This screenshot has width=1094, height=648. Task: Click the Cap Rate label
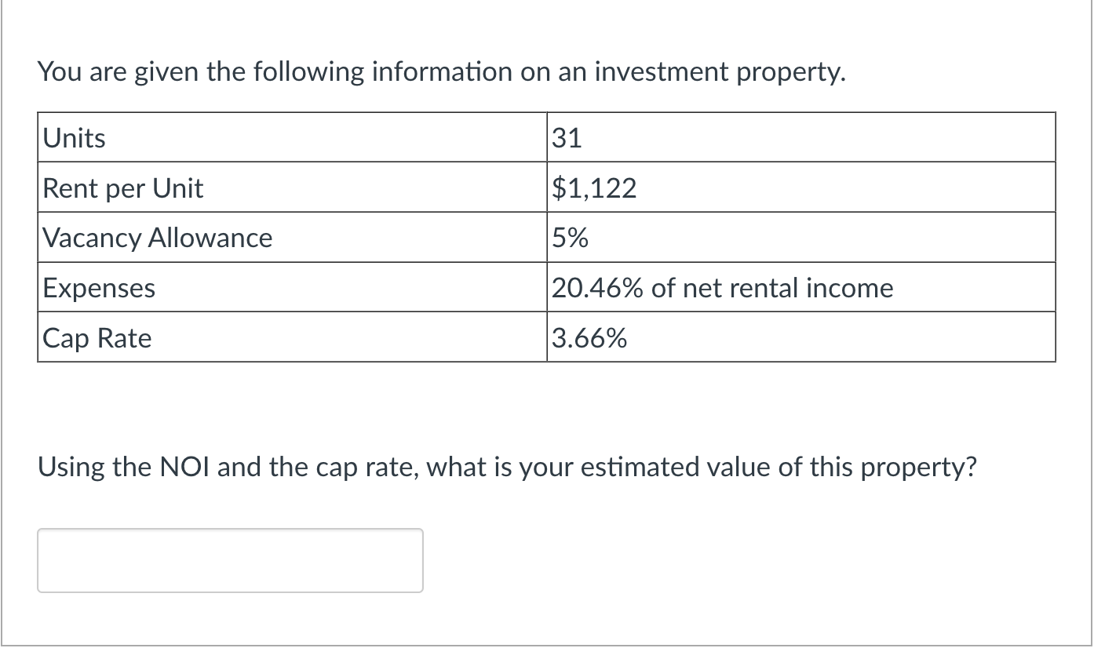pyautogui.click(x=97, y=338)
